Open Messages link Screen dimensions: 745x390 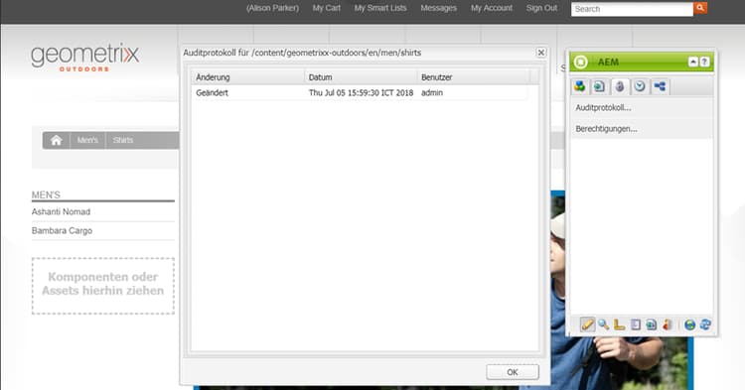click(438, 8)
